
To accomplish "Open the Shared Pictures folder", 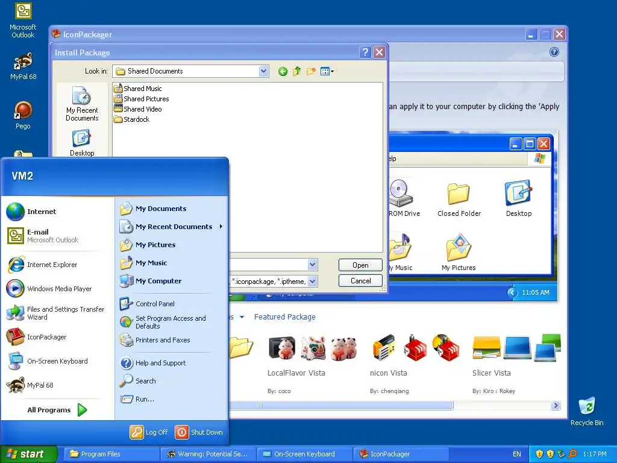I will pyautogui.click(x=141, y=98).
